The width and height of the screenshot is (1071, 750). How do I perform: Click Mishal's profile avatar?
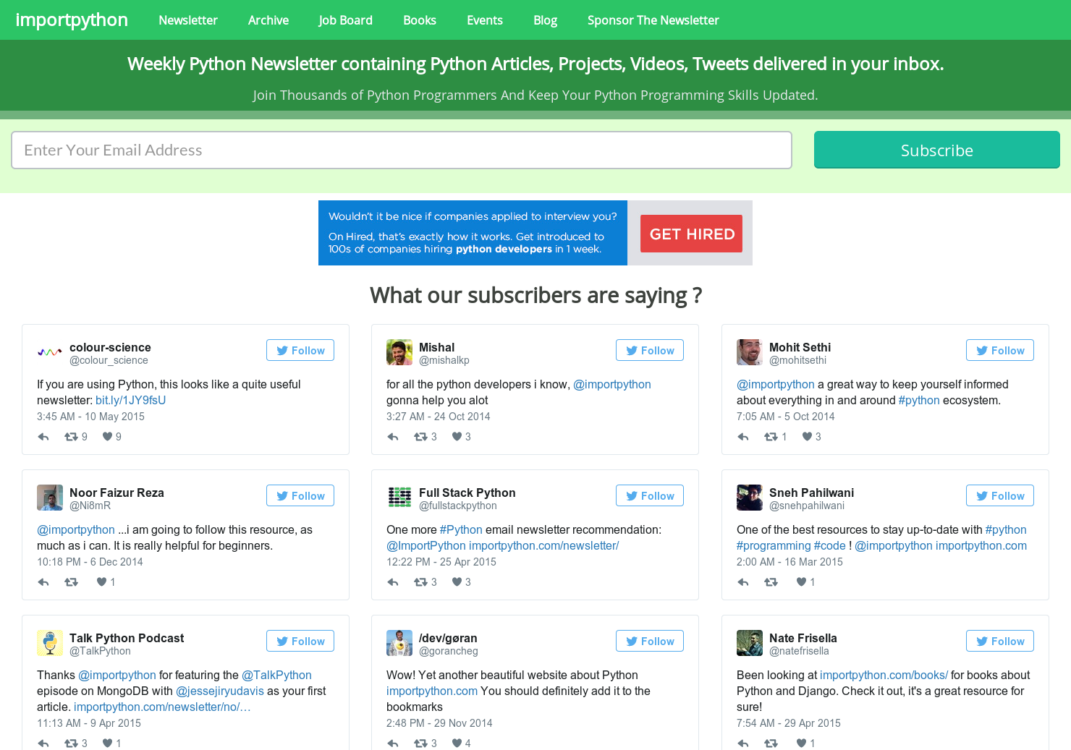(399, 352)
